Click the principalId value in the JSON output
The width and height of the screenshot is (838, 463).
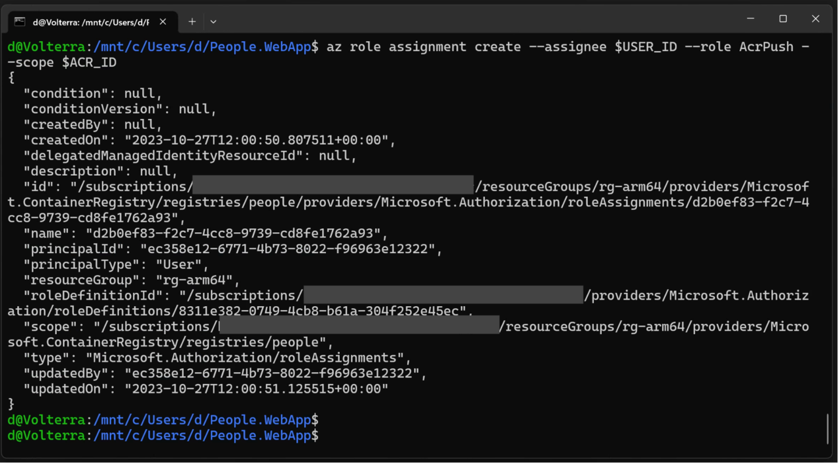click(x=288, y=249)
